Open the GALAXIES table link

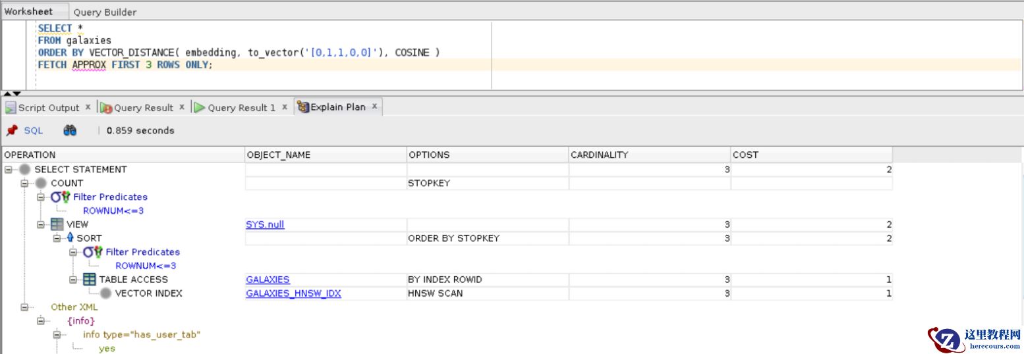point(268,280)
